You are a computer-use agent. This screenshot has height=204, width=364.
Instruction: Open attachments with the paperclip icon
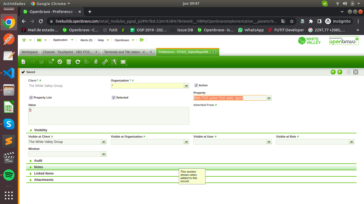point(96,62)
